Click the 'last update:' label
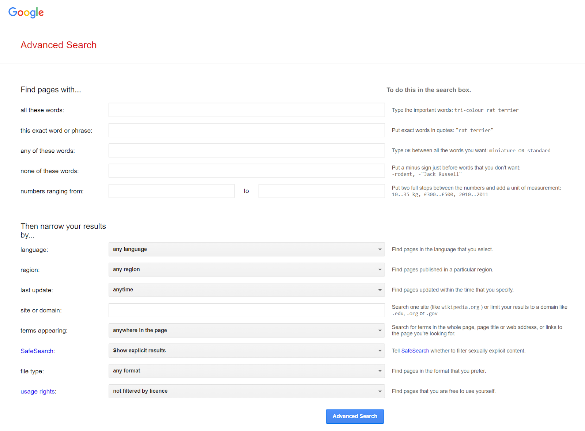Viewport: 585px width, 431px height. pyautogui.click(x=37, y=290)
